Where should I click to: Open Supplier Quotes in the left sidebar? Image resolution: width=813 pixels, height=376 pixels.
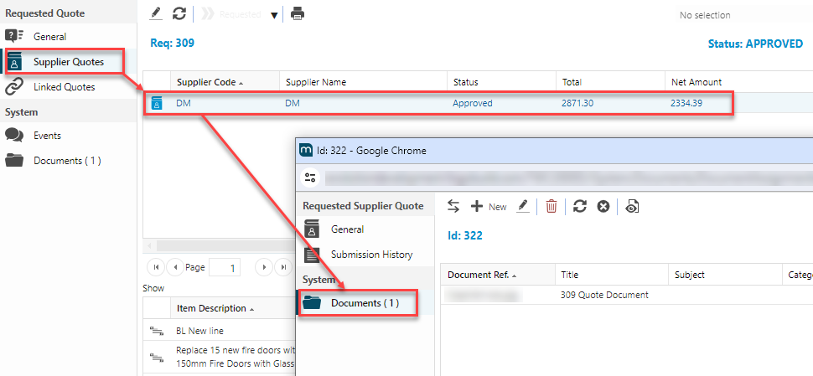click(68, 62)
